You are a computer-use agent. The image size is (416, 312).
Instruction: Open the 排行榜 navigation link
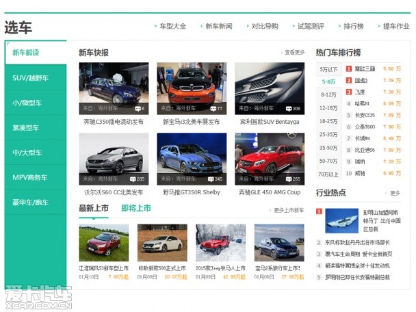tap(353, 26)
